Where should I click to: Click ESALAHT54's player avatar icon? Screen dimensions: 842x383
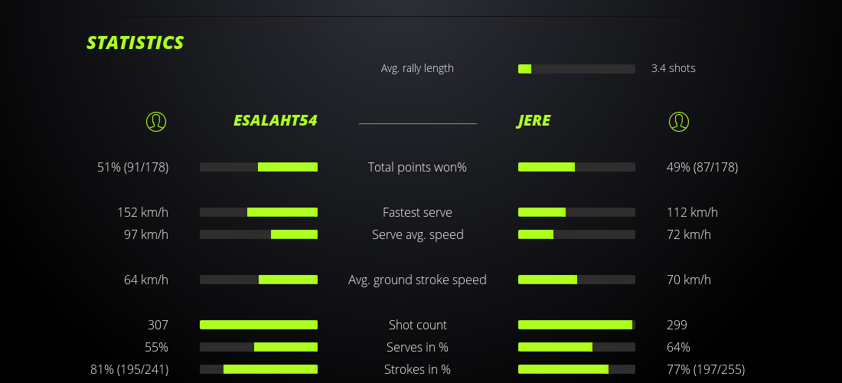coord(155,121)
